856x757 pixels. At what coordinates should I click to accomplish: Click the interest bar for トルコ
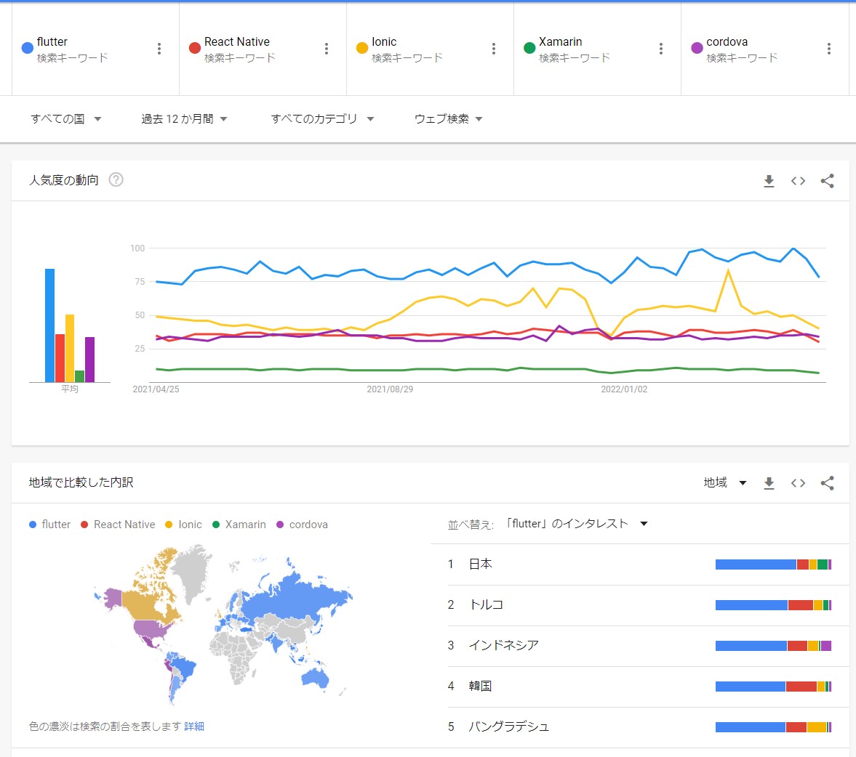pyautogui.click(x=774, y=605)
